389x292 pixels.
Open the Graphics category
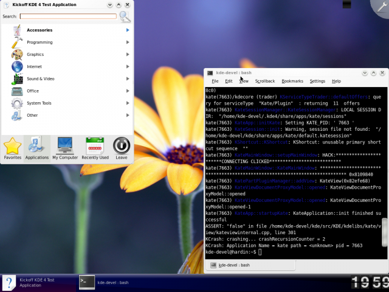click(x=35, y=54)
